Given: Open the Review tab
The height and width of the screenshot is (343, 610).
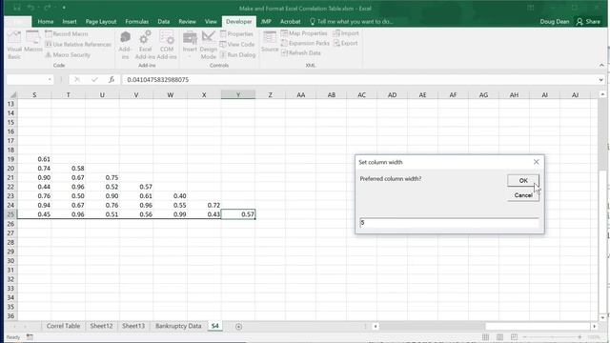Looking at the screenshot, I should pyautogui.click(x=187, y=22).
